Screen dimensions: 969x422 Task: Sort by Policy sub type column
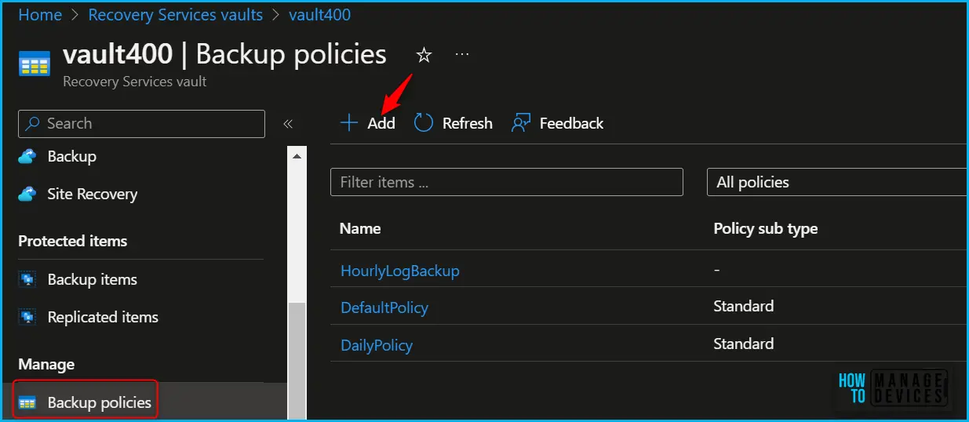pyautogui.click(x=766, y=229)
